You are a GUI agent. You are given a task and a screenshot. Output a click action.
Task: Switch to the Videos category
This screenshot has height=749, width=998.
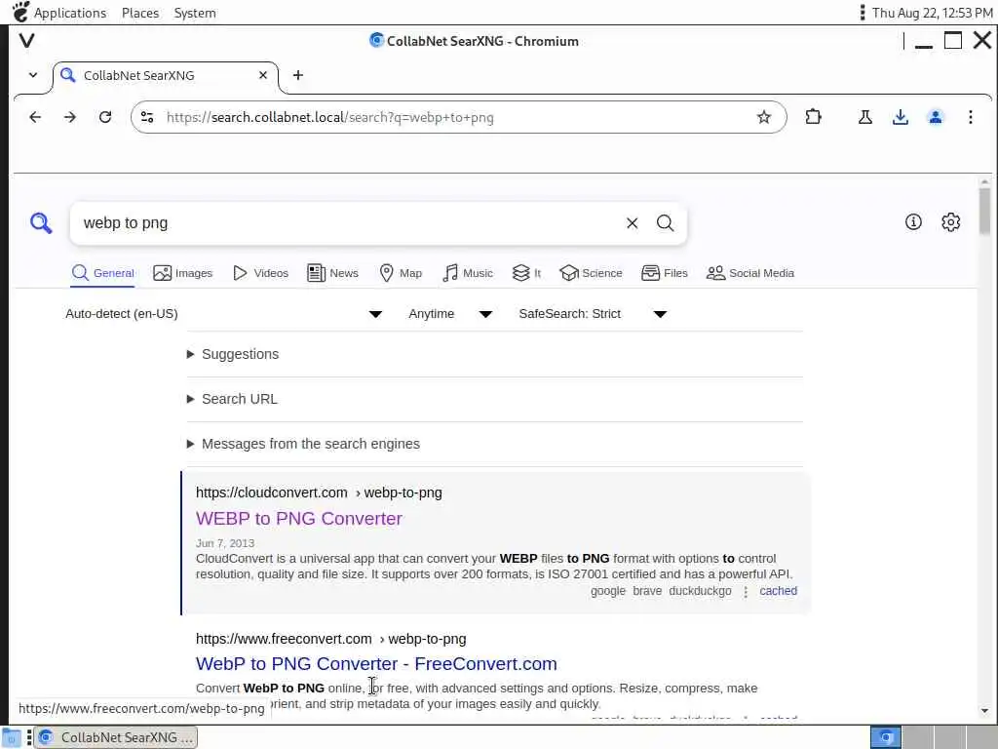click(x=261, y=273)
